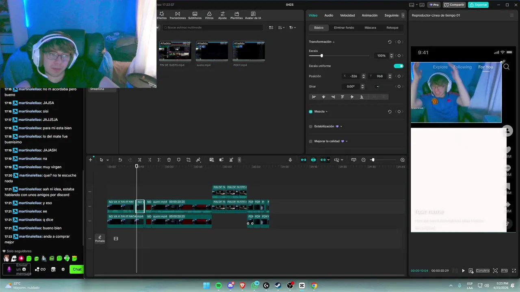Select the Retoque sub-tab
Viewport: 520px width, 292px height.
[392, 28]
